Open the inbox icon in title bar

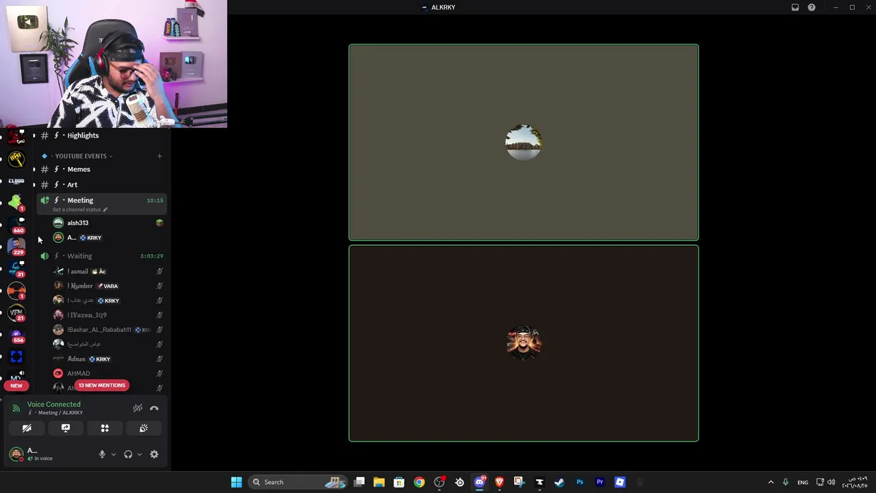pos(795,8)
